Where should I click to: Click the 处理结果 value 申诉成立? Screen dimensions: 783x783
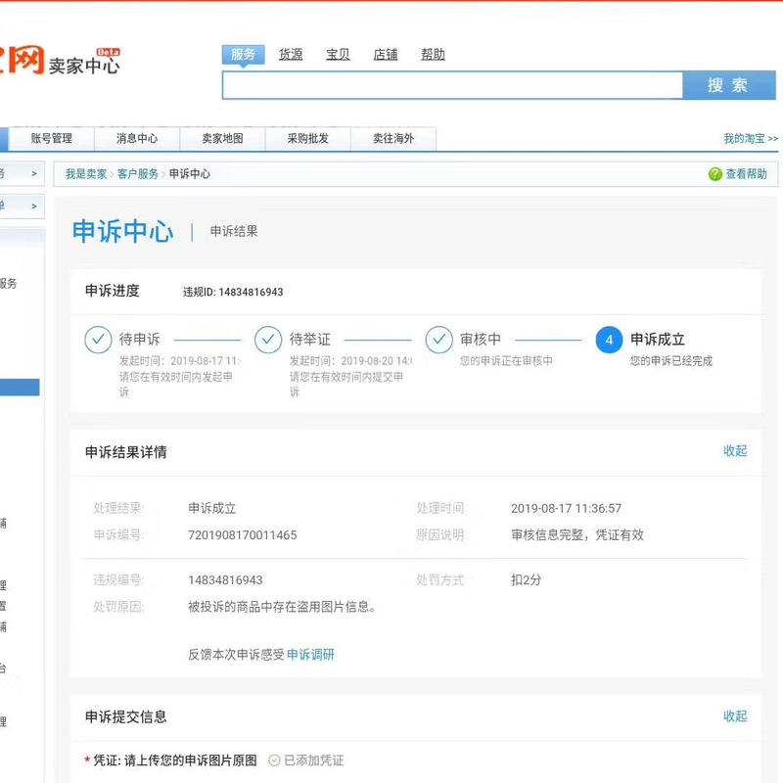211,508
